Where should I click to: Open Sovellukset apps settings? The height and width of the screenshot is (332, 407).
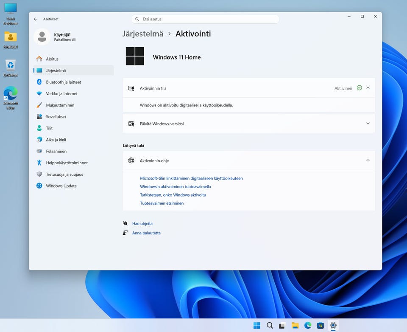pos(73,116)
